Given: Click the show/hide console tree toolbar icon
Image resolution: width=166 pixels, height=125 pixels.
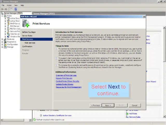Looking at the screenshot, I should [11, 9].
